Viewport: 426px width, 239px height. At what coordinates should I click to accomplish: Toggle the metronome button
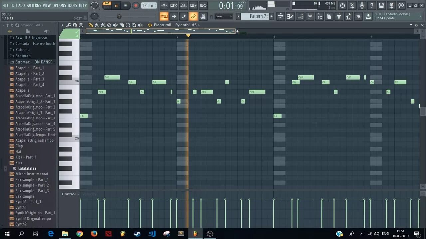coord(164,5)
